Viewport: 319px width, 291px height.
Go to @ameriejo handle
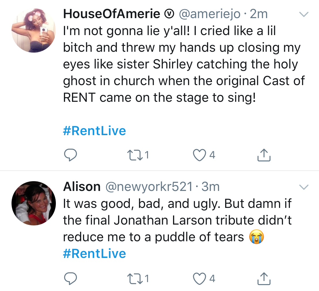tap(210, 14)
